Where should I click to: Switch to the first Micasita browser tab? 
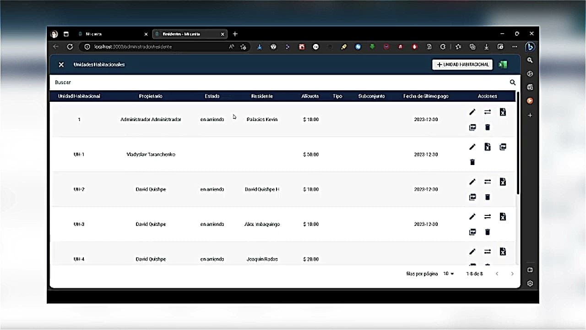(x=112, y=34)
